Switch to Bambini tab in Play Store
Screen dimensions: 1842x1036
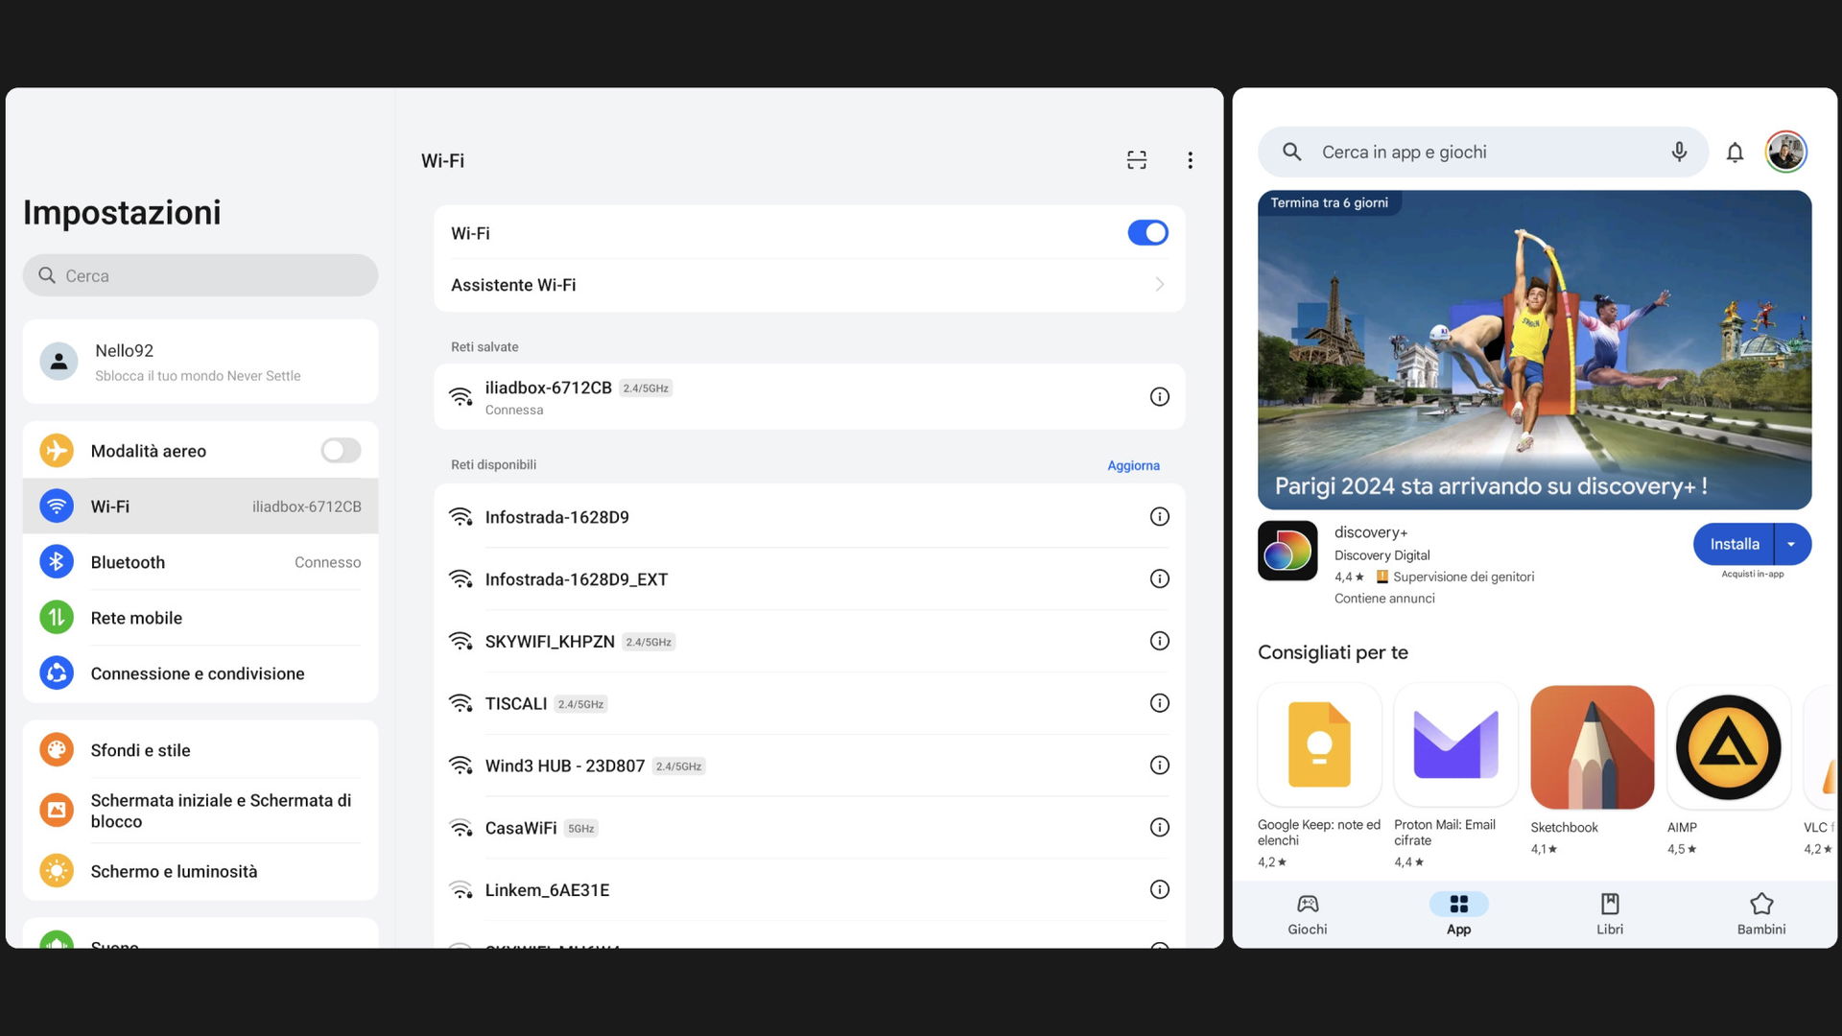pyautogui.click(x=1761, y=914)
